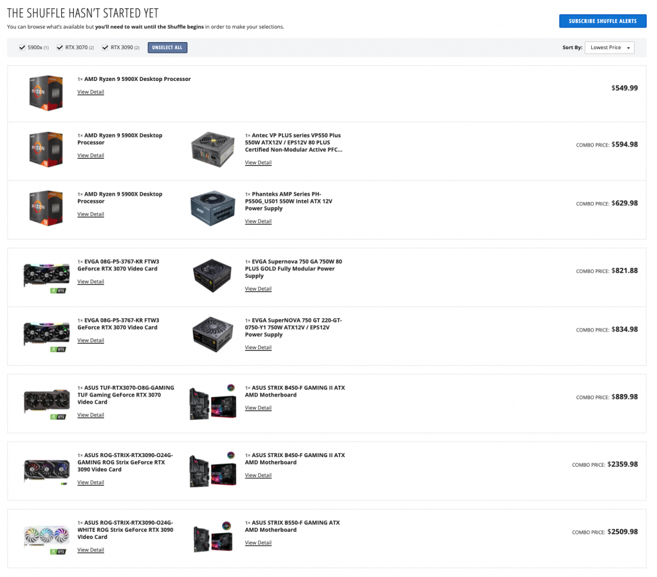Viewport: 657px width, 577px height.
Task: Click "The Shuffle Hasn't Started Yet" heading
Action: 83,13
